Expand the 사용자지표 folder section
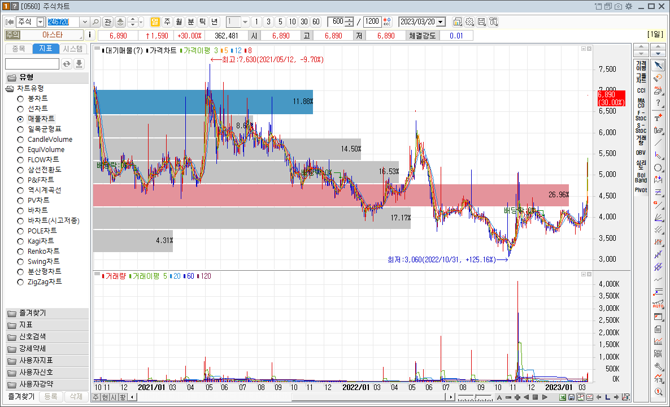This screenshot has width=670, height=407. (x=47, y=361)
